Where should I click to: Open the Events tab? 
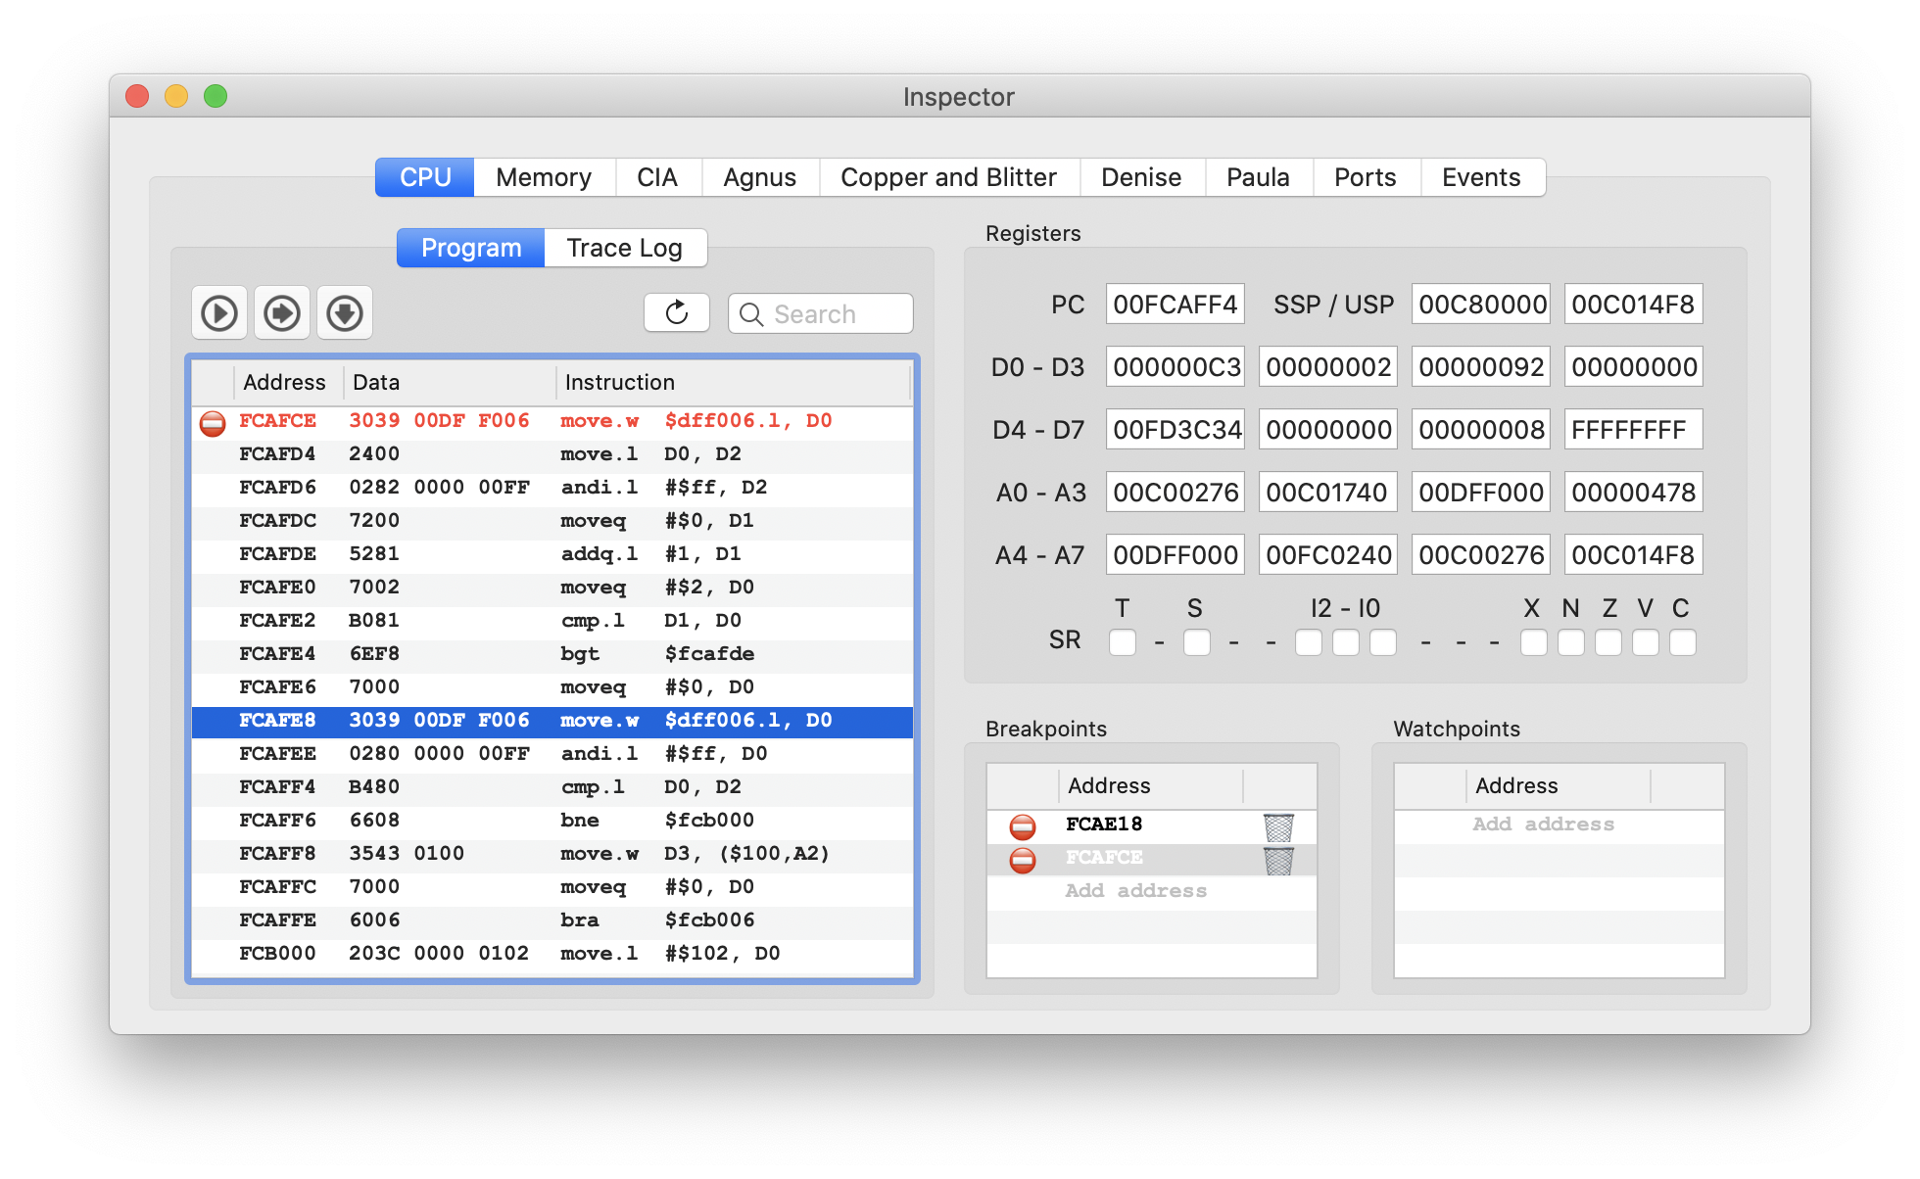tap(1482, 177)
